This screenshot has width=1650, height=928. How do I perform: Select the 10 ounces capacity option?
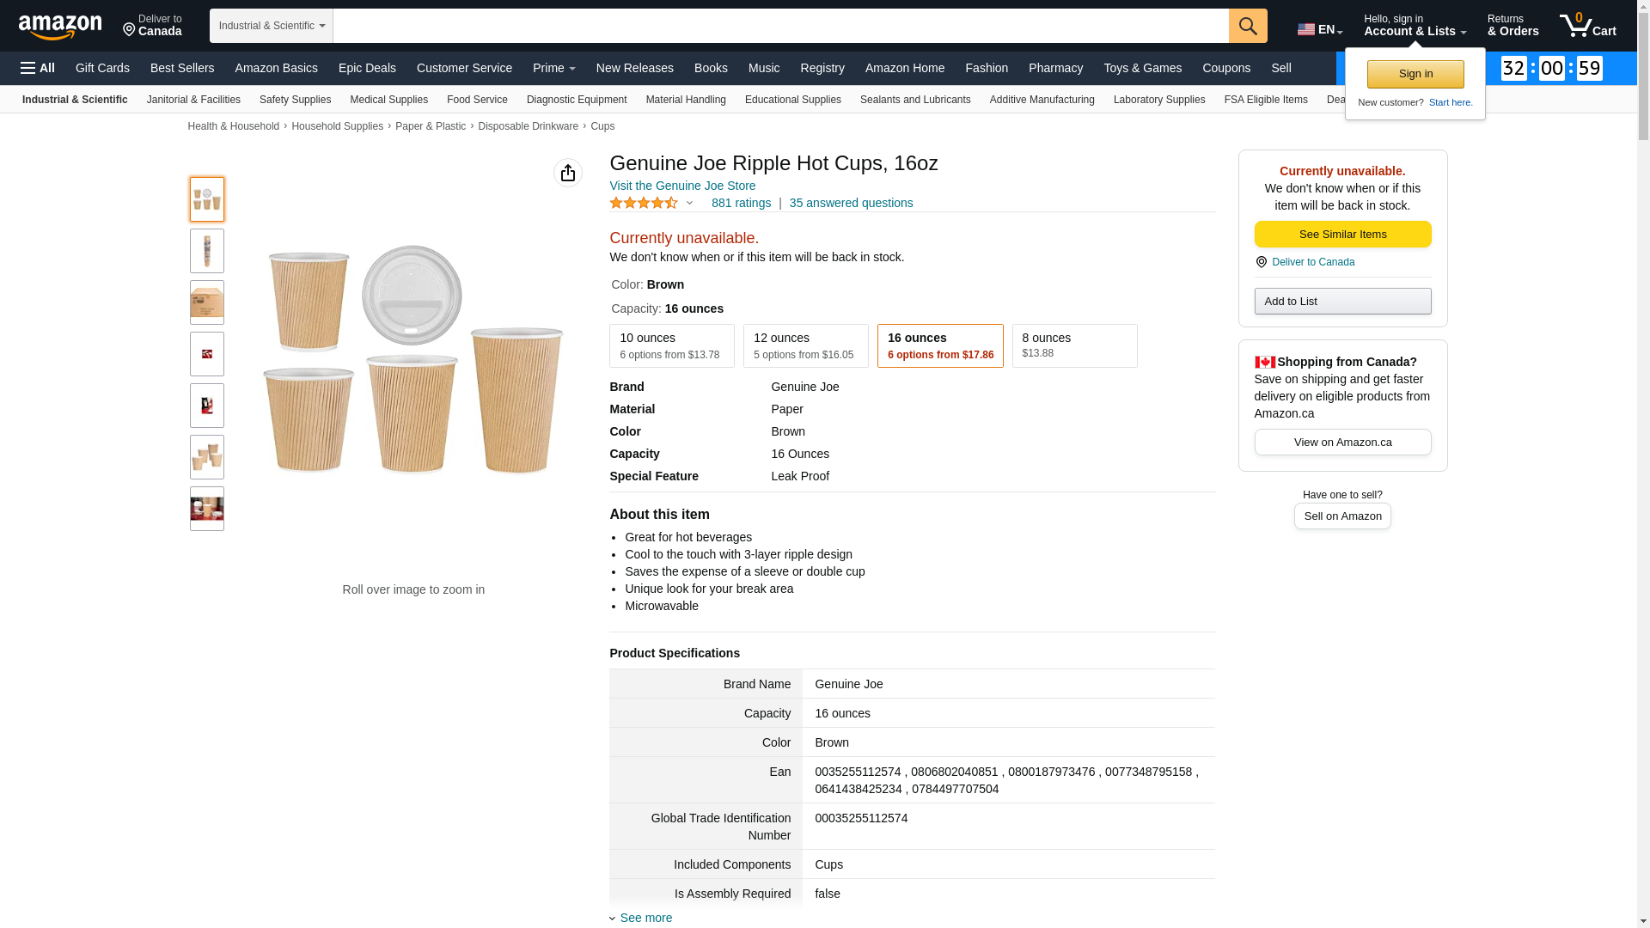click(671, 345)
